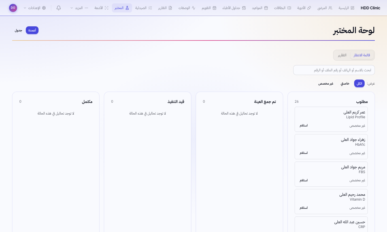Open the DO user avatar
Screen dimensions: 387x232
click(x=13, y=8)
